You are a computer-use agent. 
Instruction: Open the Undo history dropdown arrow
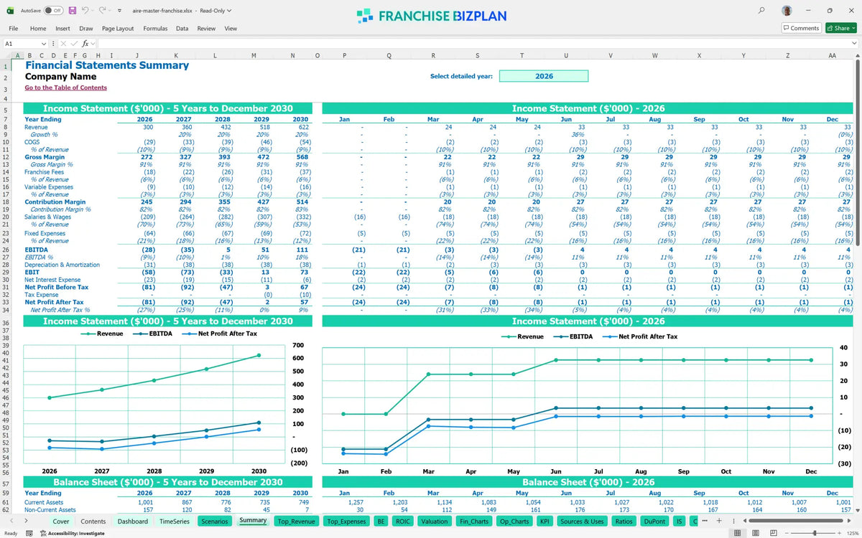(93, 11)
